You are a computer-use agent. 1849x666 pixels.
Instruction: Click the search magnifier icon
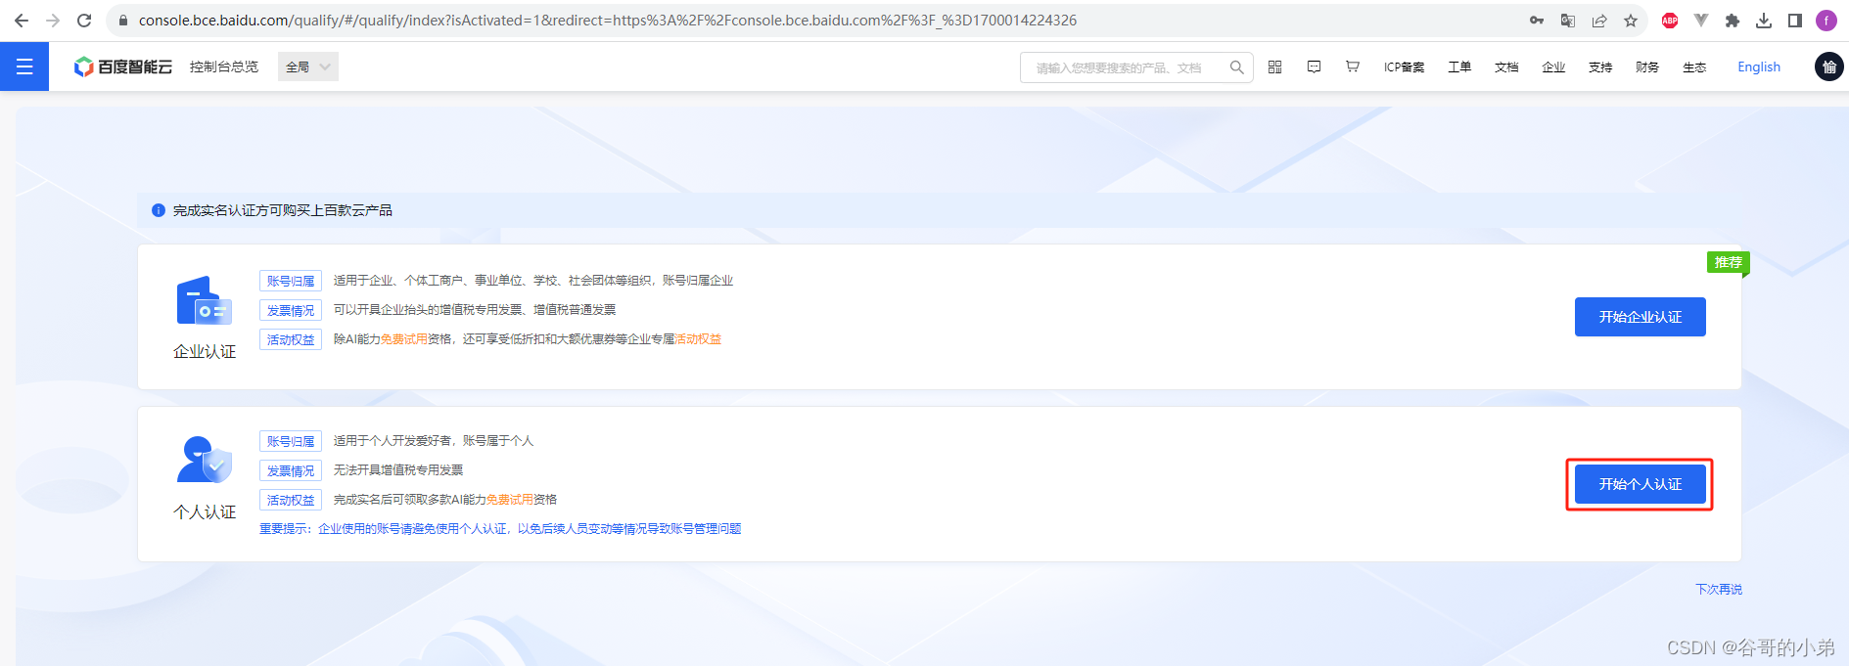tap(1237, 67)
